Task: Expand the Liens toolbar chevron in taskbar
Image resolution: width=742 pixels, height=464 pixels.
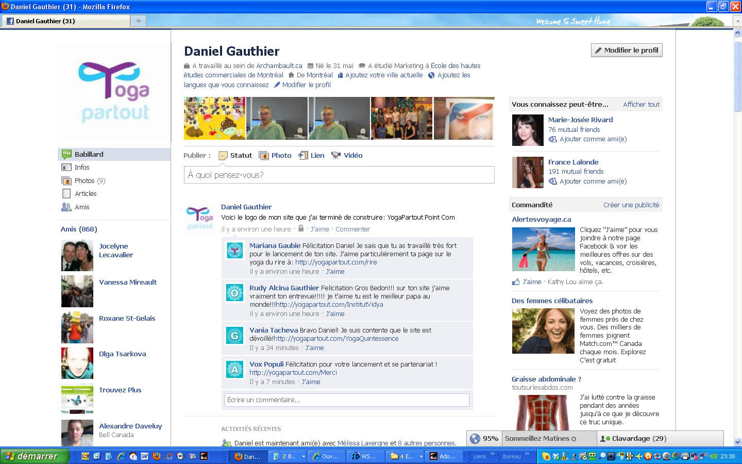Action: pyautogui.click(x=492, y=454)
